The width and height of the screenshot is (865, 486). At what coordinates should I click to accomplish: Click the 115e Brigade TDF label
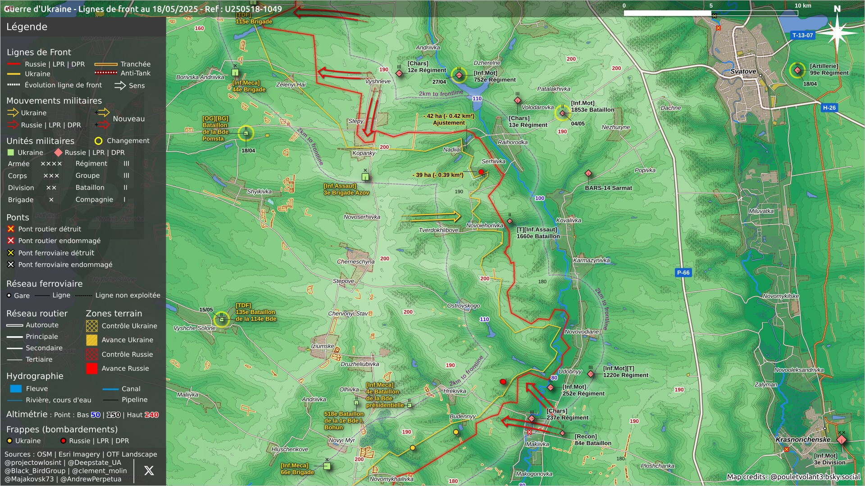click(x=254, y=18)
